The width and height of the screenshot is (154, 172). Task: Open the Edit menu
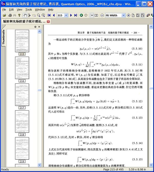[11, 10]
